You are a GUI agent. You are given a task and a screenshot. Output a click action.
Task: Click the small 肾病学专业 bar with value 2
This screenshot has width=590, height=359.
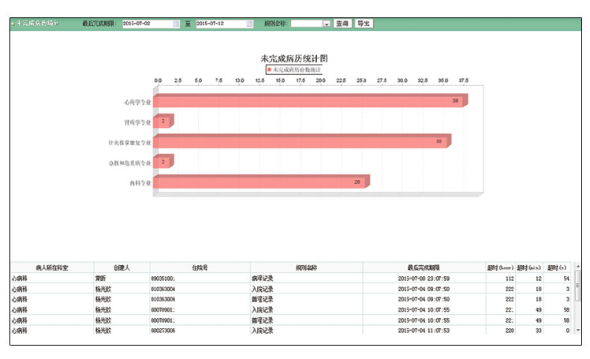(x=162, y=122)
